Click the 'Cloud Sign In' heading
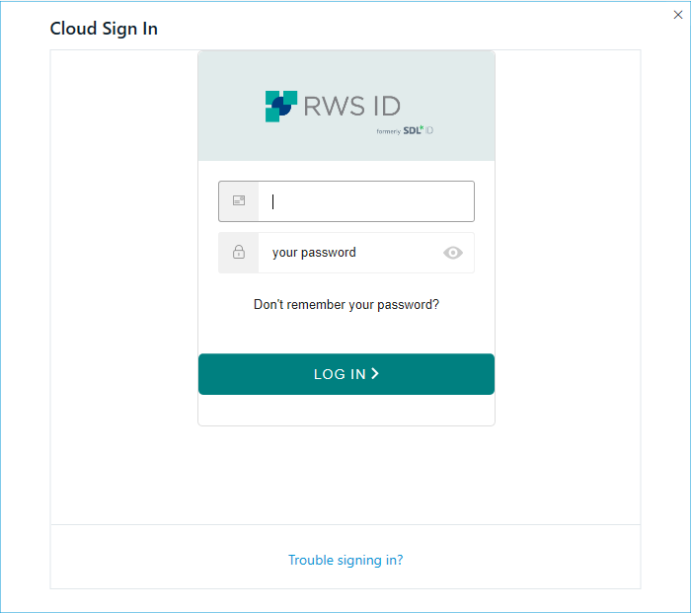 104,29
